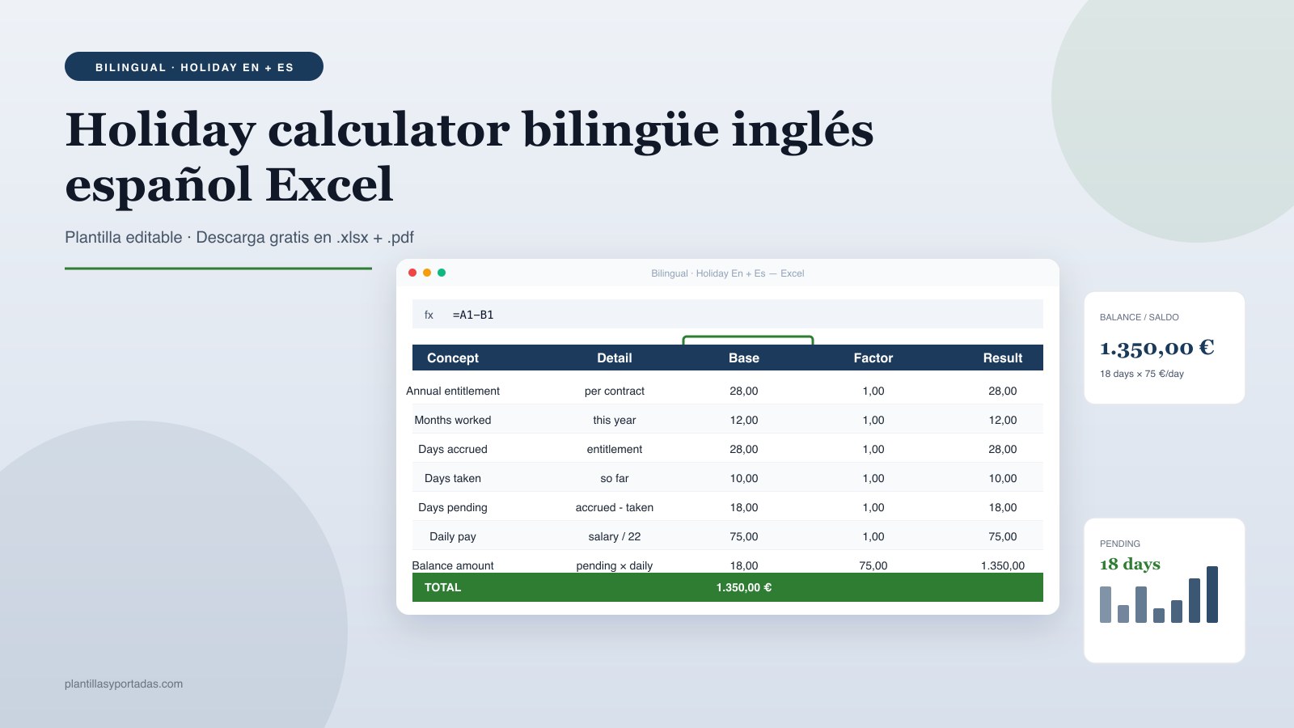Click the main heading 'Holiday calculator bilingüe inglés español Excel'

469,156
